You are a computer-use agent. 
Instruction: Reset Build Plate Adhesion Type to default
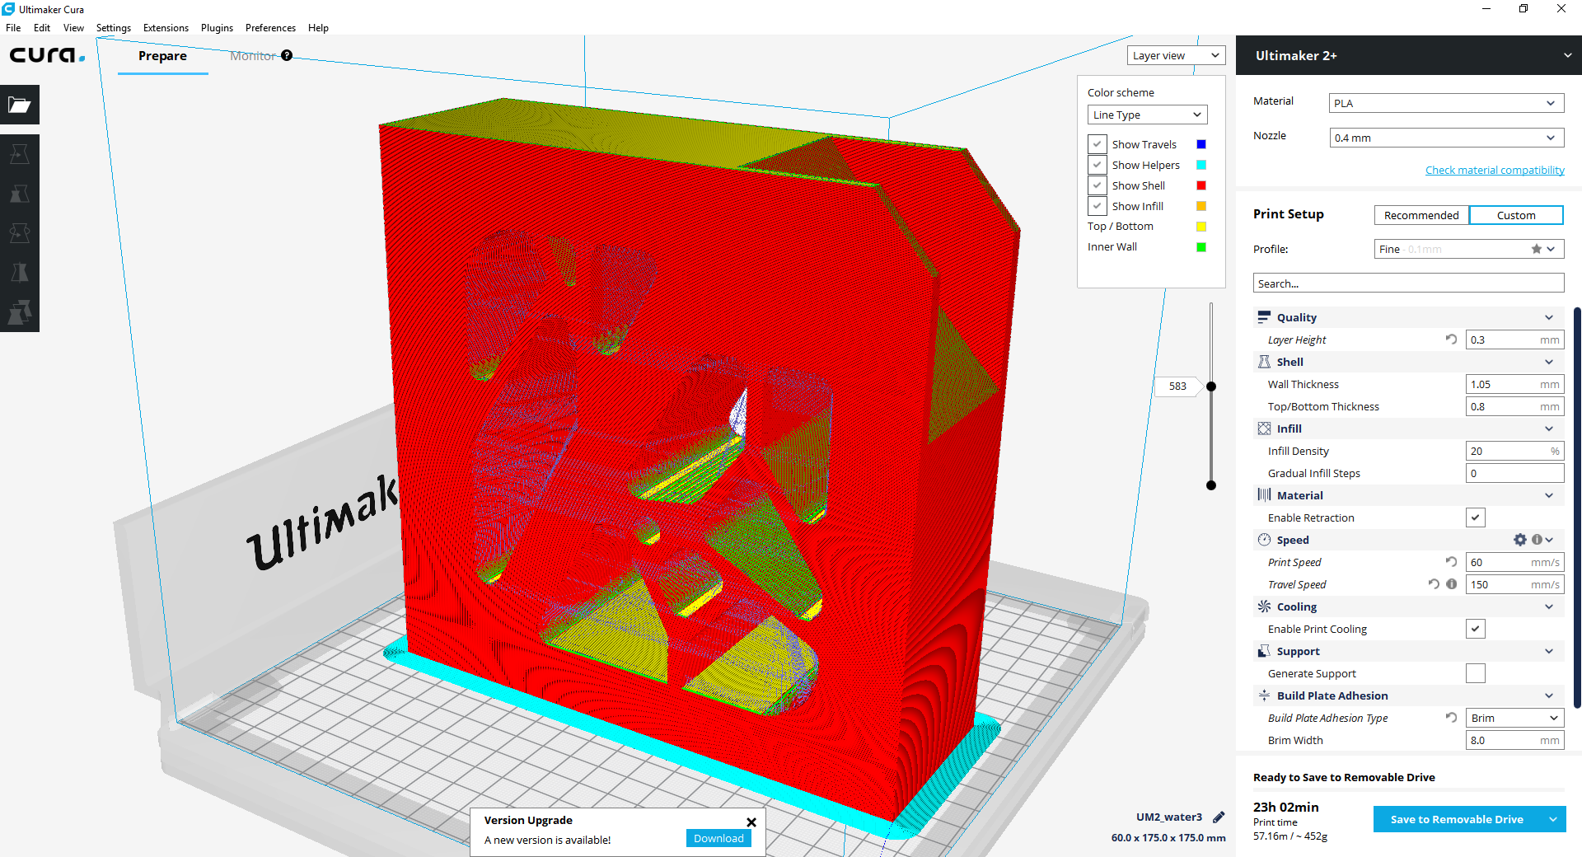pos(1451,718)
